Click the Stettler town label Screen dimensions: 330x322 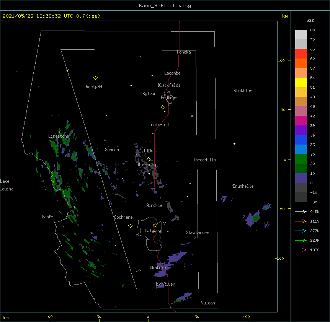click(x=243, y=91)
